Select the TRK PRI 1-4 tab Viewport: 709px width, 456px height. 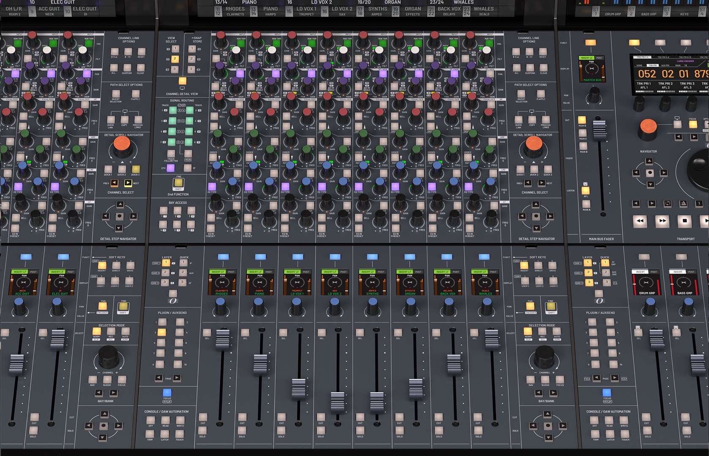[x=643, y=57]
